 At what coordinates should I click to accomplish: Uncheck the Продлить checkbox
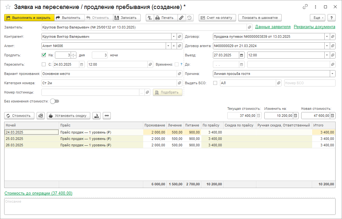click(44, 55)
